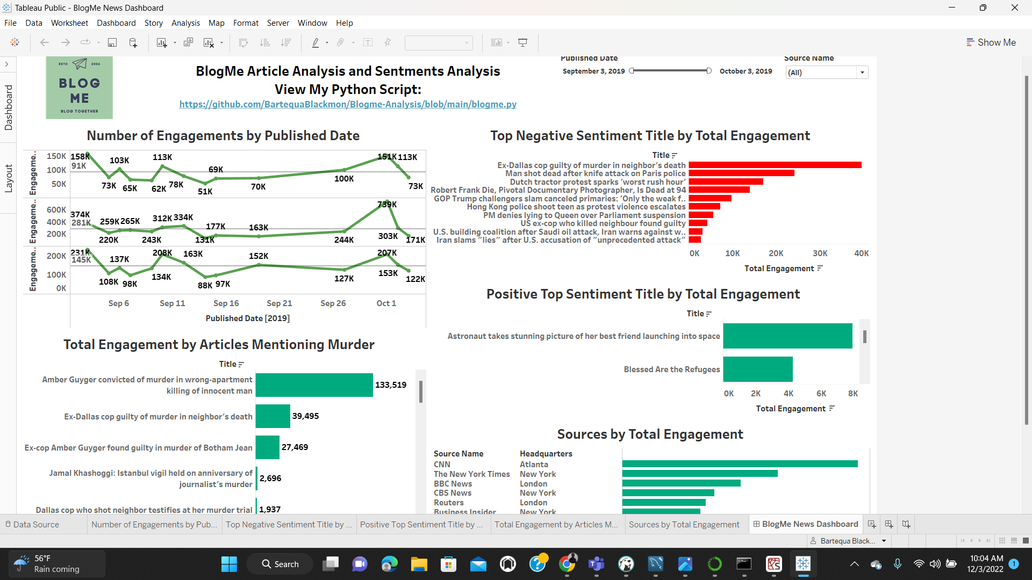Viewport: 1032px width, 580px height.
Task: Click the murder articles vertical scrollbar
Action: 420,392
